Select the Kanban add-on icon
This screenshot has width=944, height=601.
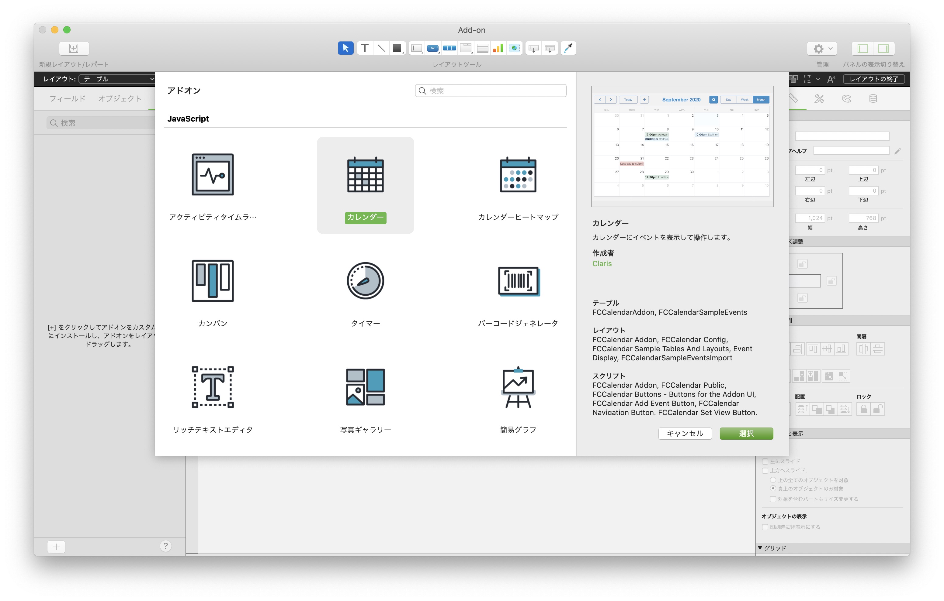(213, 280)
